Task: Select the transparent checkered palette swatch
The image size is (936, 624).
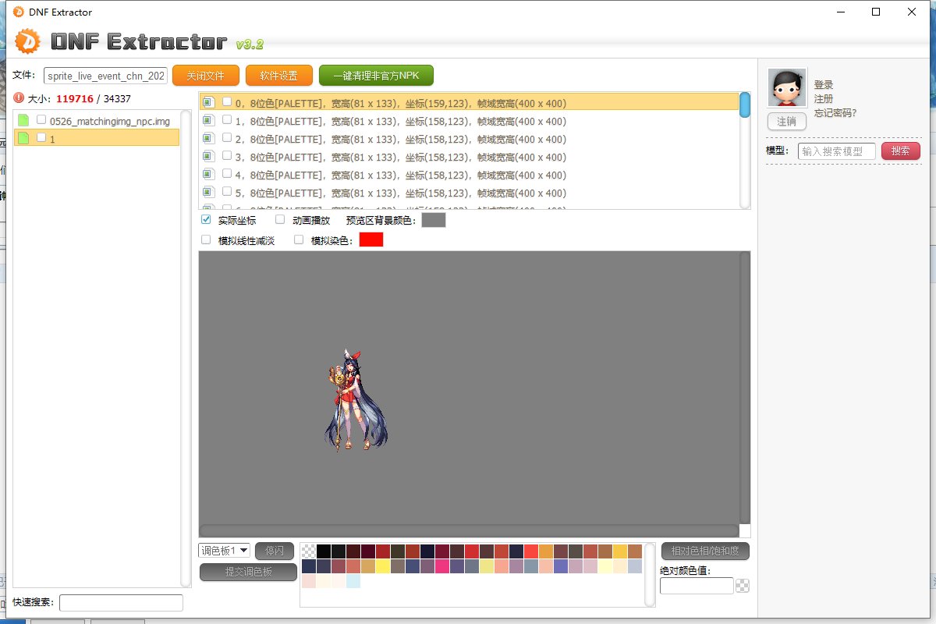Action: coord(309,551)
